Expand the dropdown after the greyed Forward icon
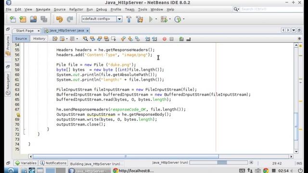Viewport: 308px width, 173px height. tap(77, 39)
